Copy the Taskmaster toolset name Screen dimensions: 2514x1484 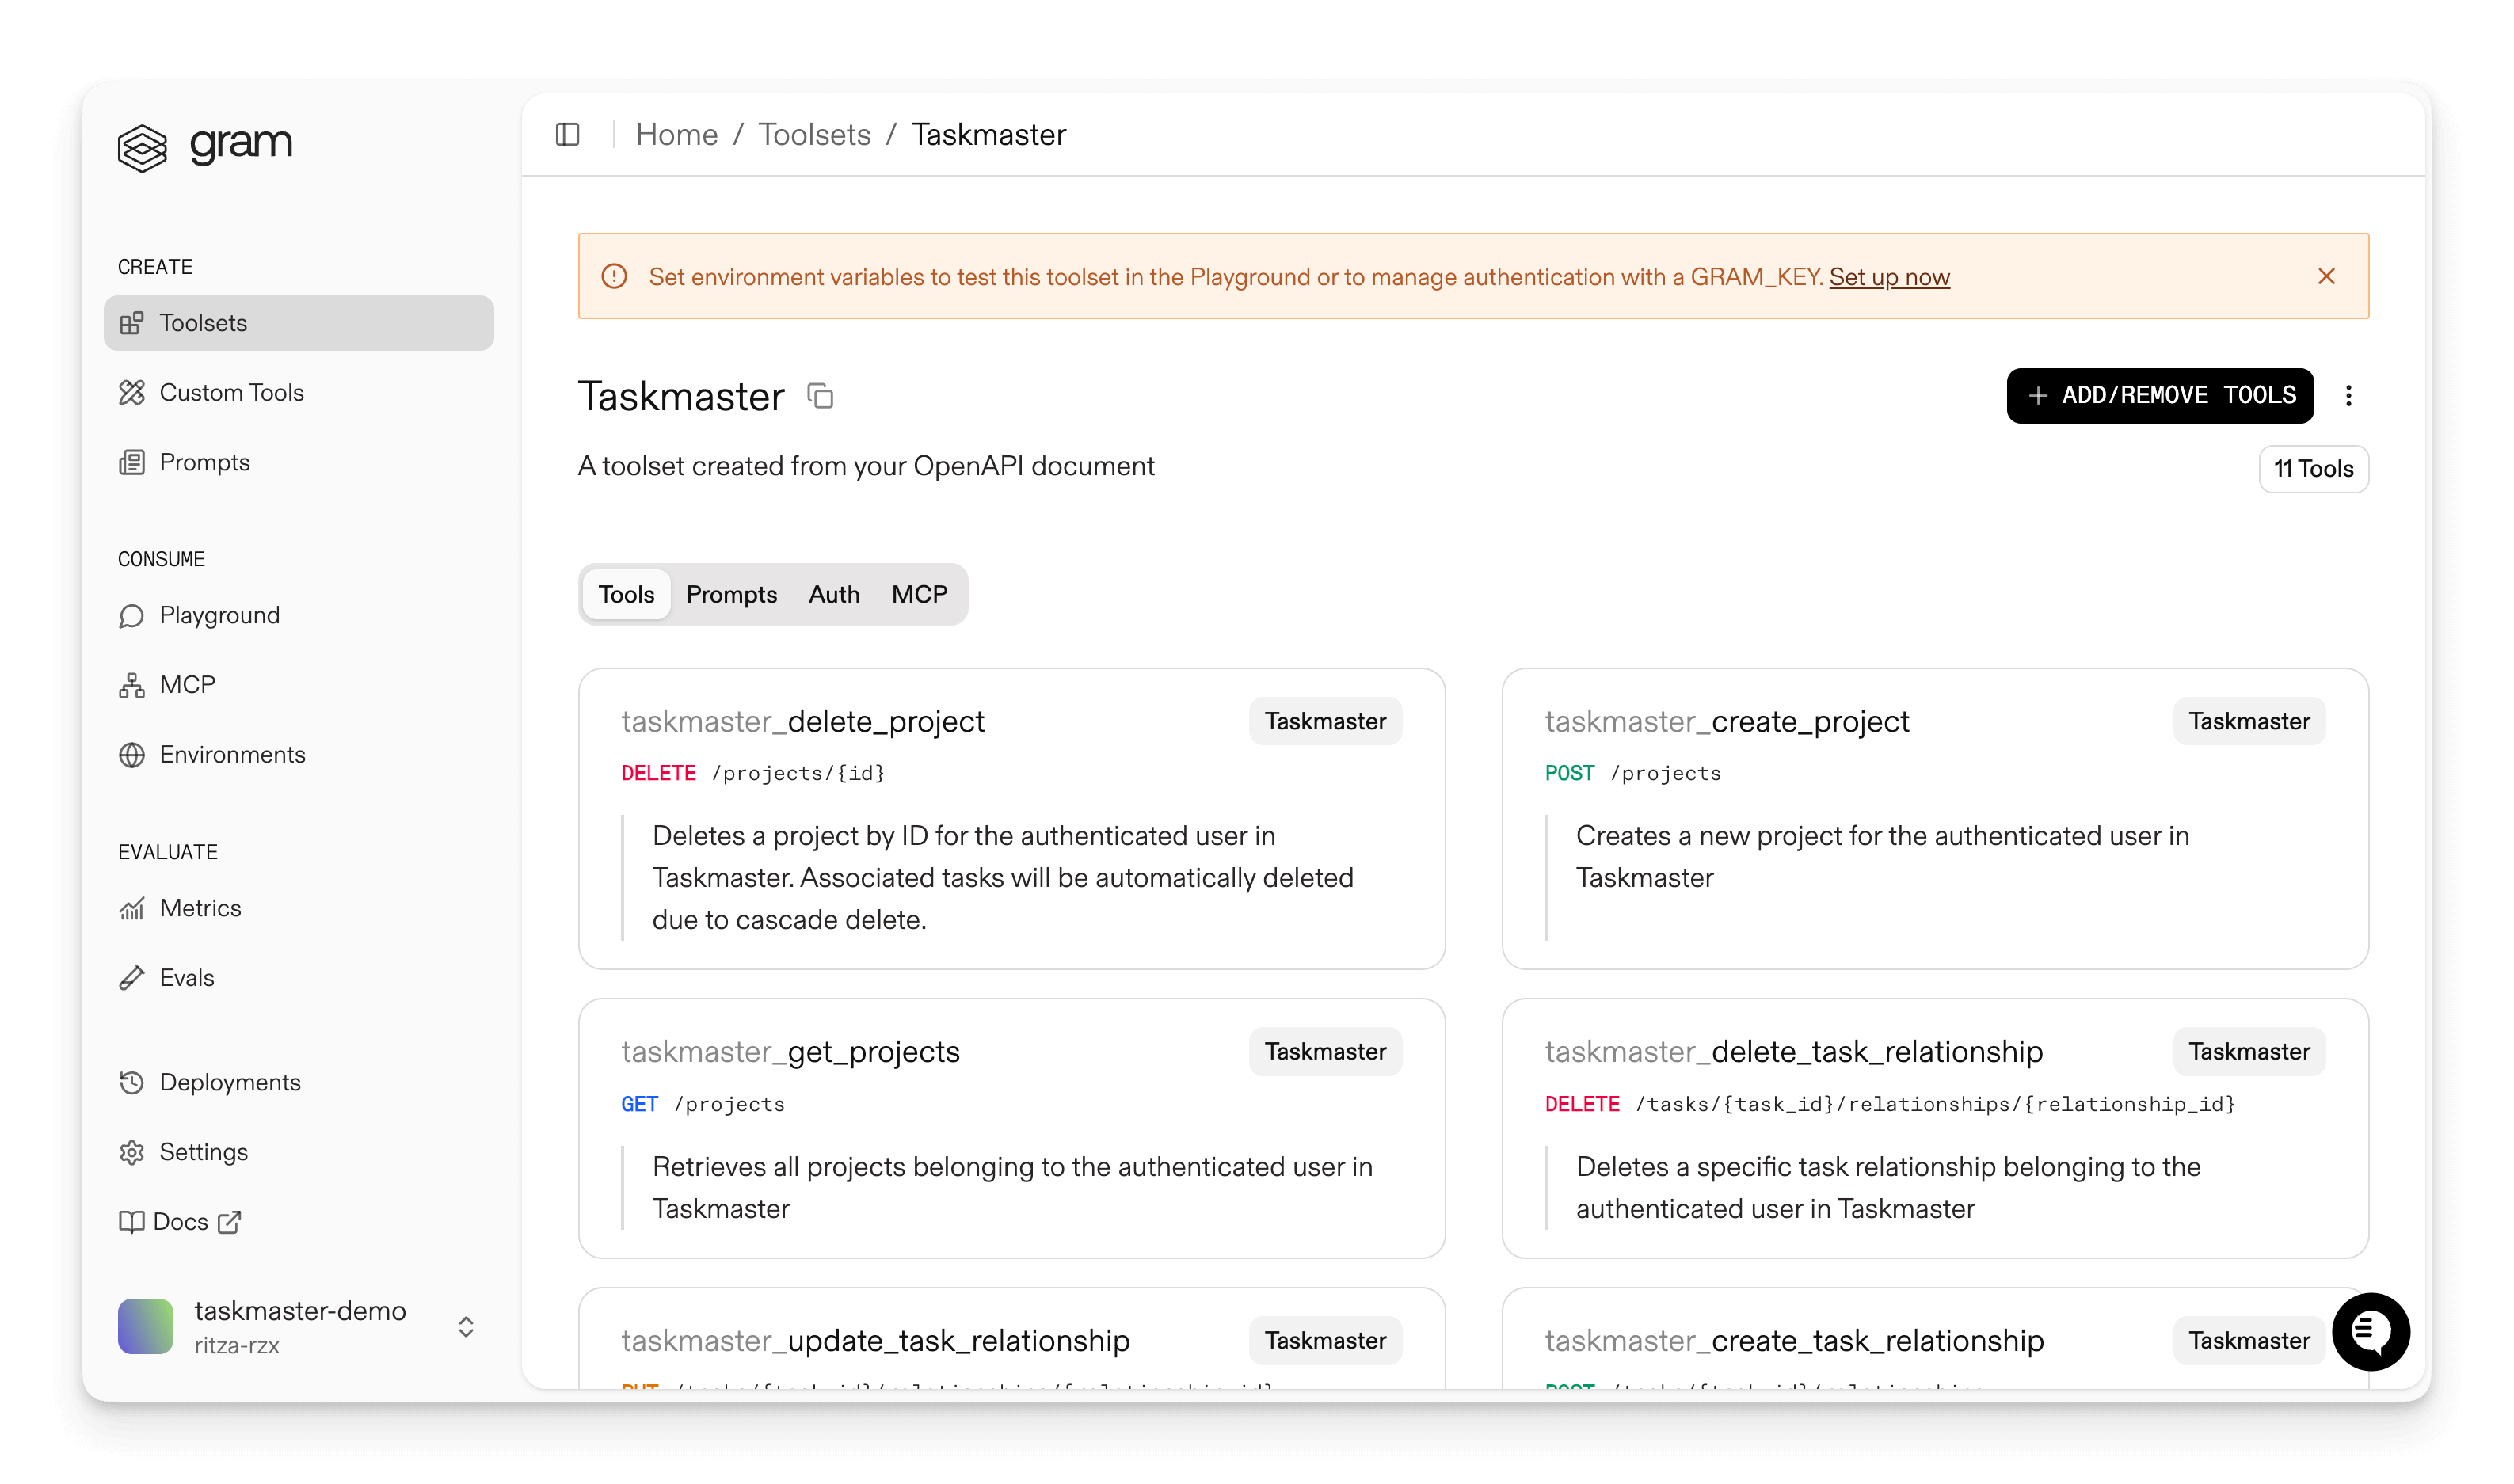(820, 396)
